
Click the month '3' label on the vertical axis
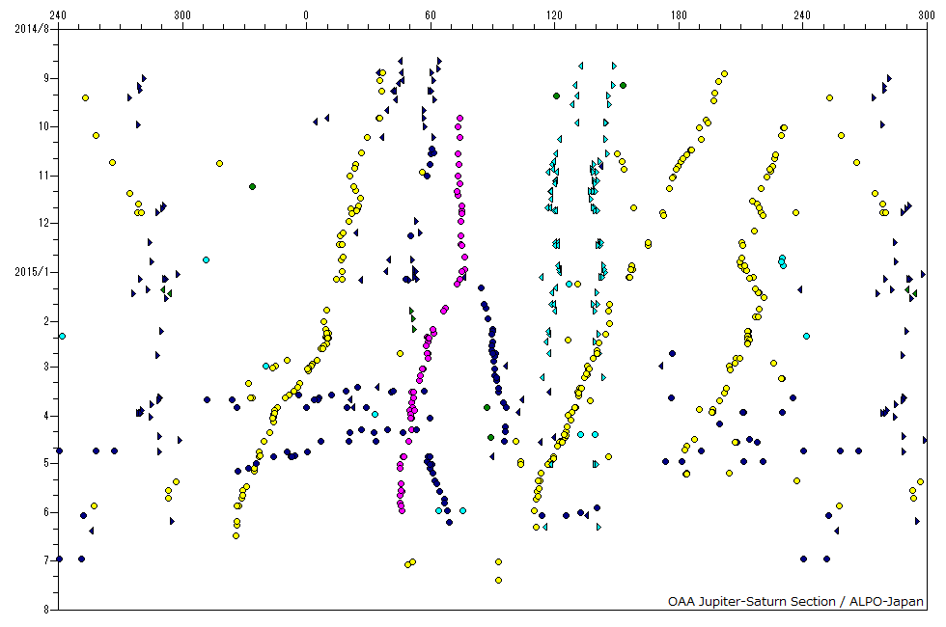coord(46,367)
